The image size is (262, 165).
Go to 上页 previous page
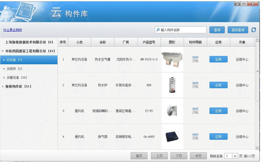[x=159, y=156]
